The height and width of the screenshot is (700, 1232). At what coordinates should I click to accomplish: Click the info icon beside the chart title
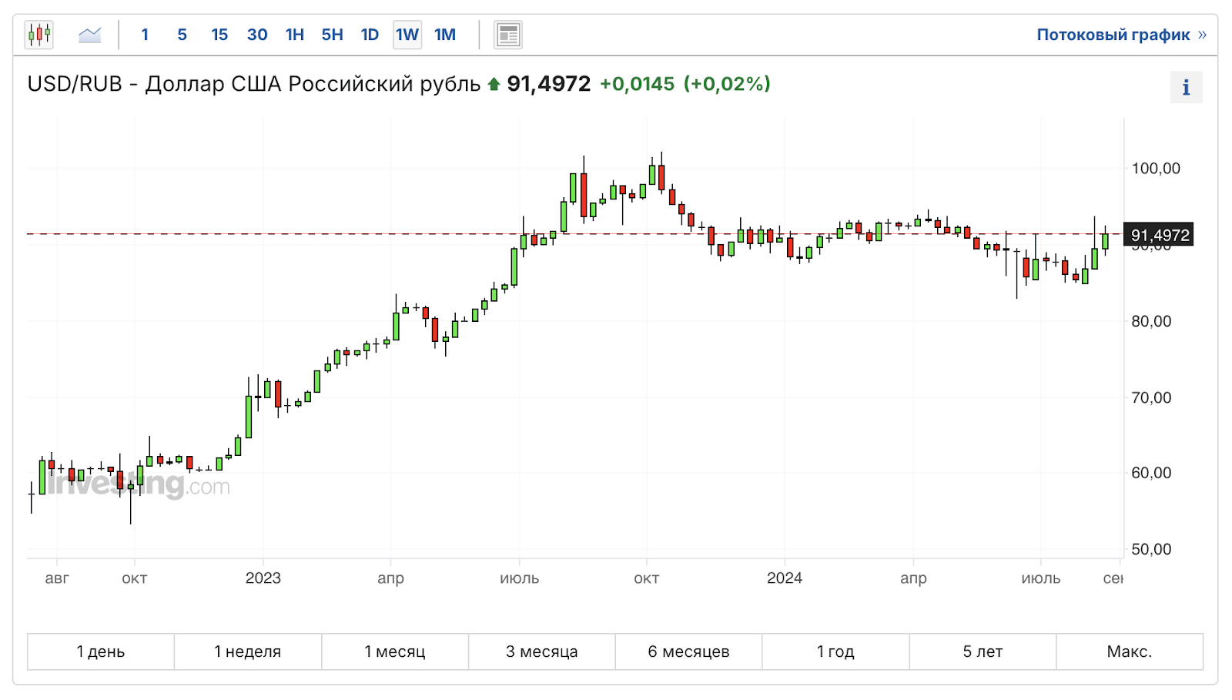(x=1186, y=88)
